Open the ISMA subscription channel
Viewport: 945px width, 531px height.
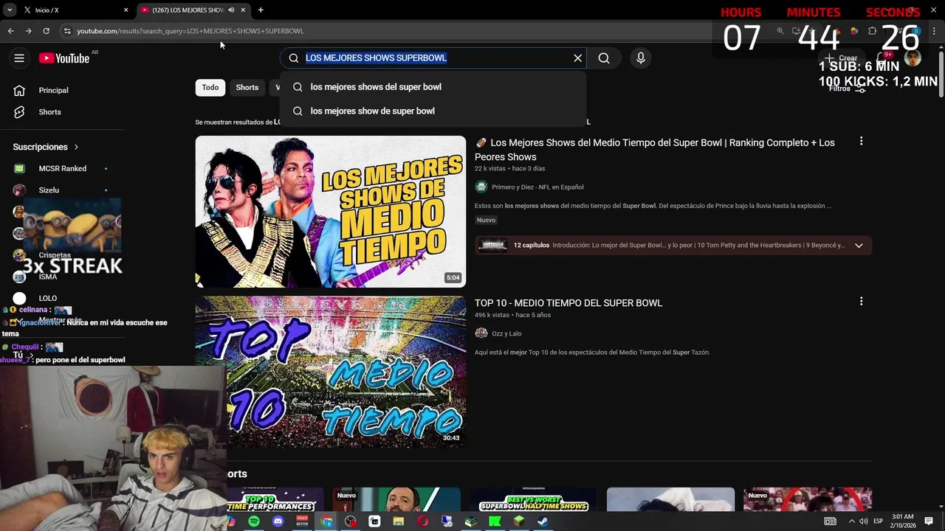48,277
